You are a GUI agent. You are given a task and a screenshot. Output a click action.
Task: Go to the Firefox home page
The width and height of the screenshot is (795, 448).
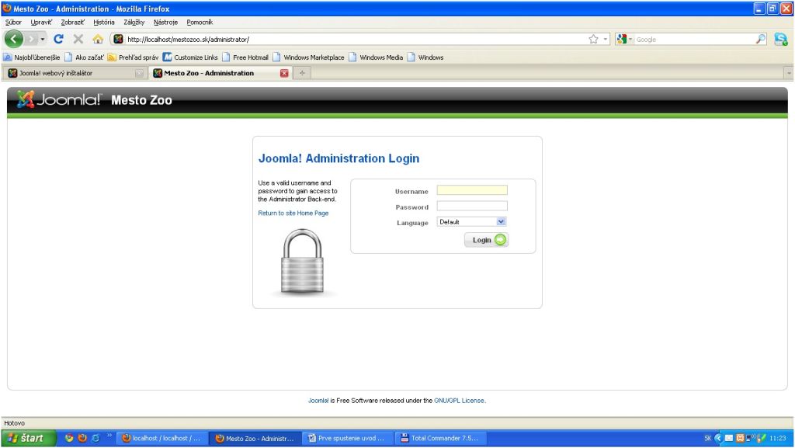tap(98, 39)
